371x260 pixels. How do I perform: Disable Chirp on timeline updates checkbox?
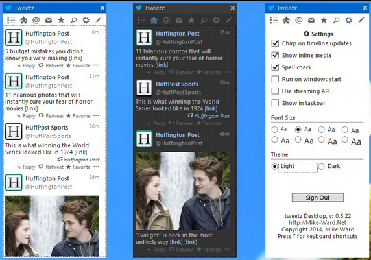[275, 43]
